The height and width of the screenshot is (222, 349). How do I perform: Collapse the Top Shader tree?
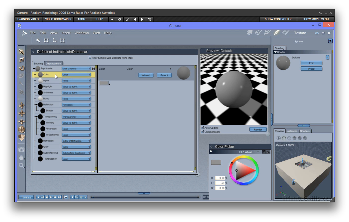(x=34, y=68)
